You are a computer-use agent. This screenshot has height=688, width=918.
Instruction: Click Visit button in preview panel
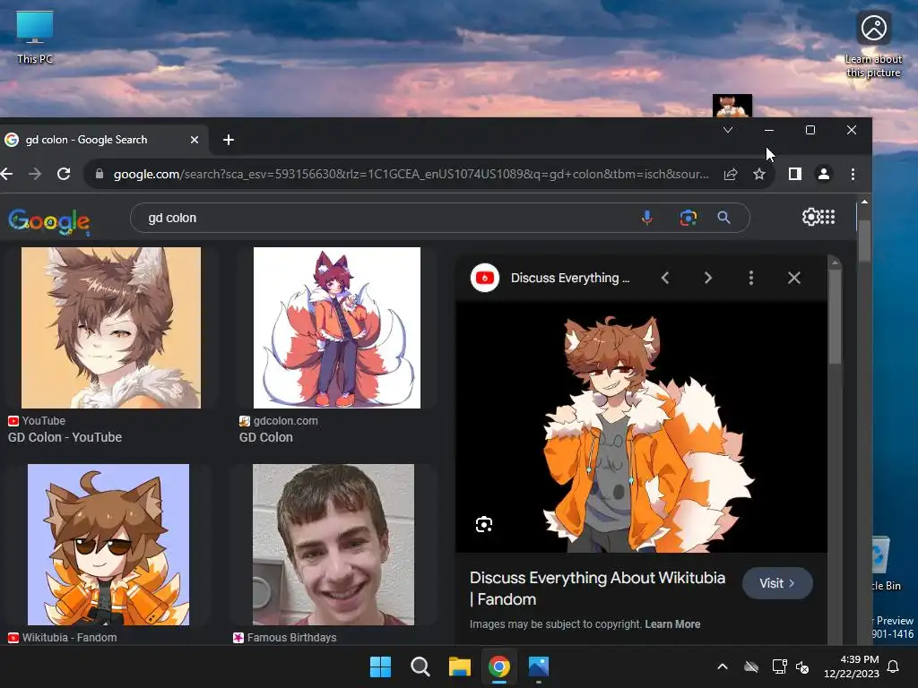777,583
